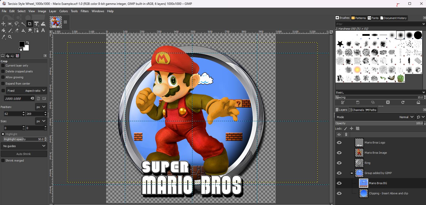This screenshot has height=205, width=426.
Task: Open the Layer menu
Action: pyautogui.click(x=53, y=11)
